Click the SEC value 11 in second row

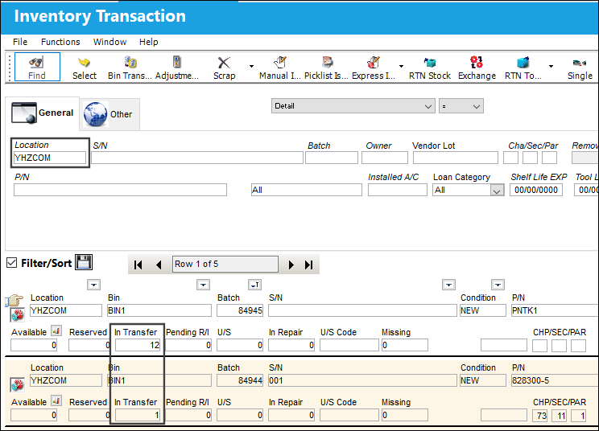point(560,416)
